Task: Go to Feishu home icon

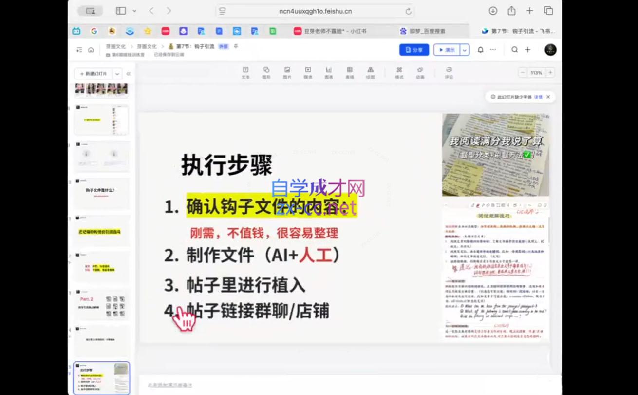Action: click(91, 50)
